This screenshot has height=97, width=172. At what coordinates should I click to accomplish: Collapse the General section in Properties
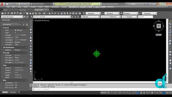pyautogui.click(x=26, y=28)
